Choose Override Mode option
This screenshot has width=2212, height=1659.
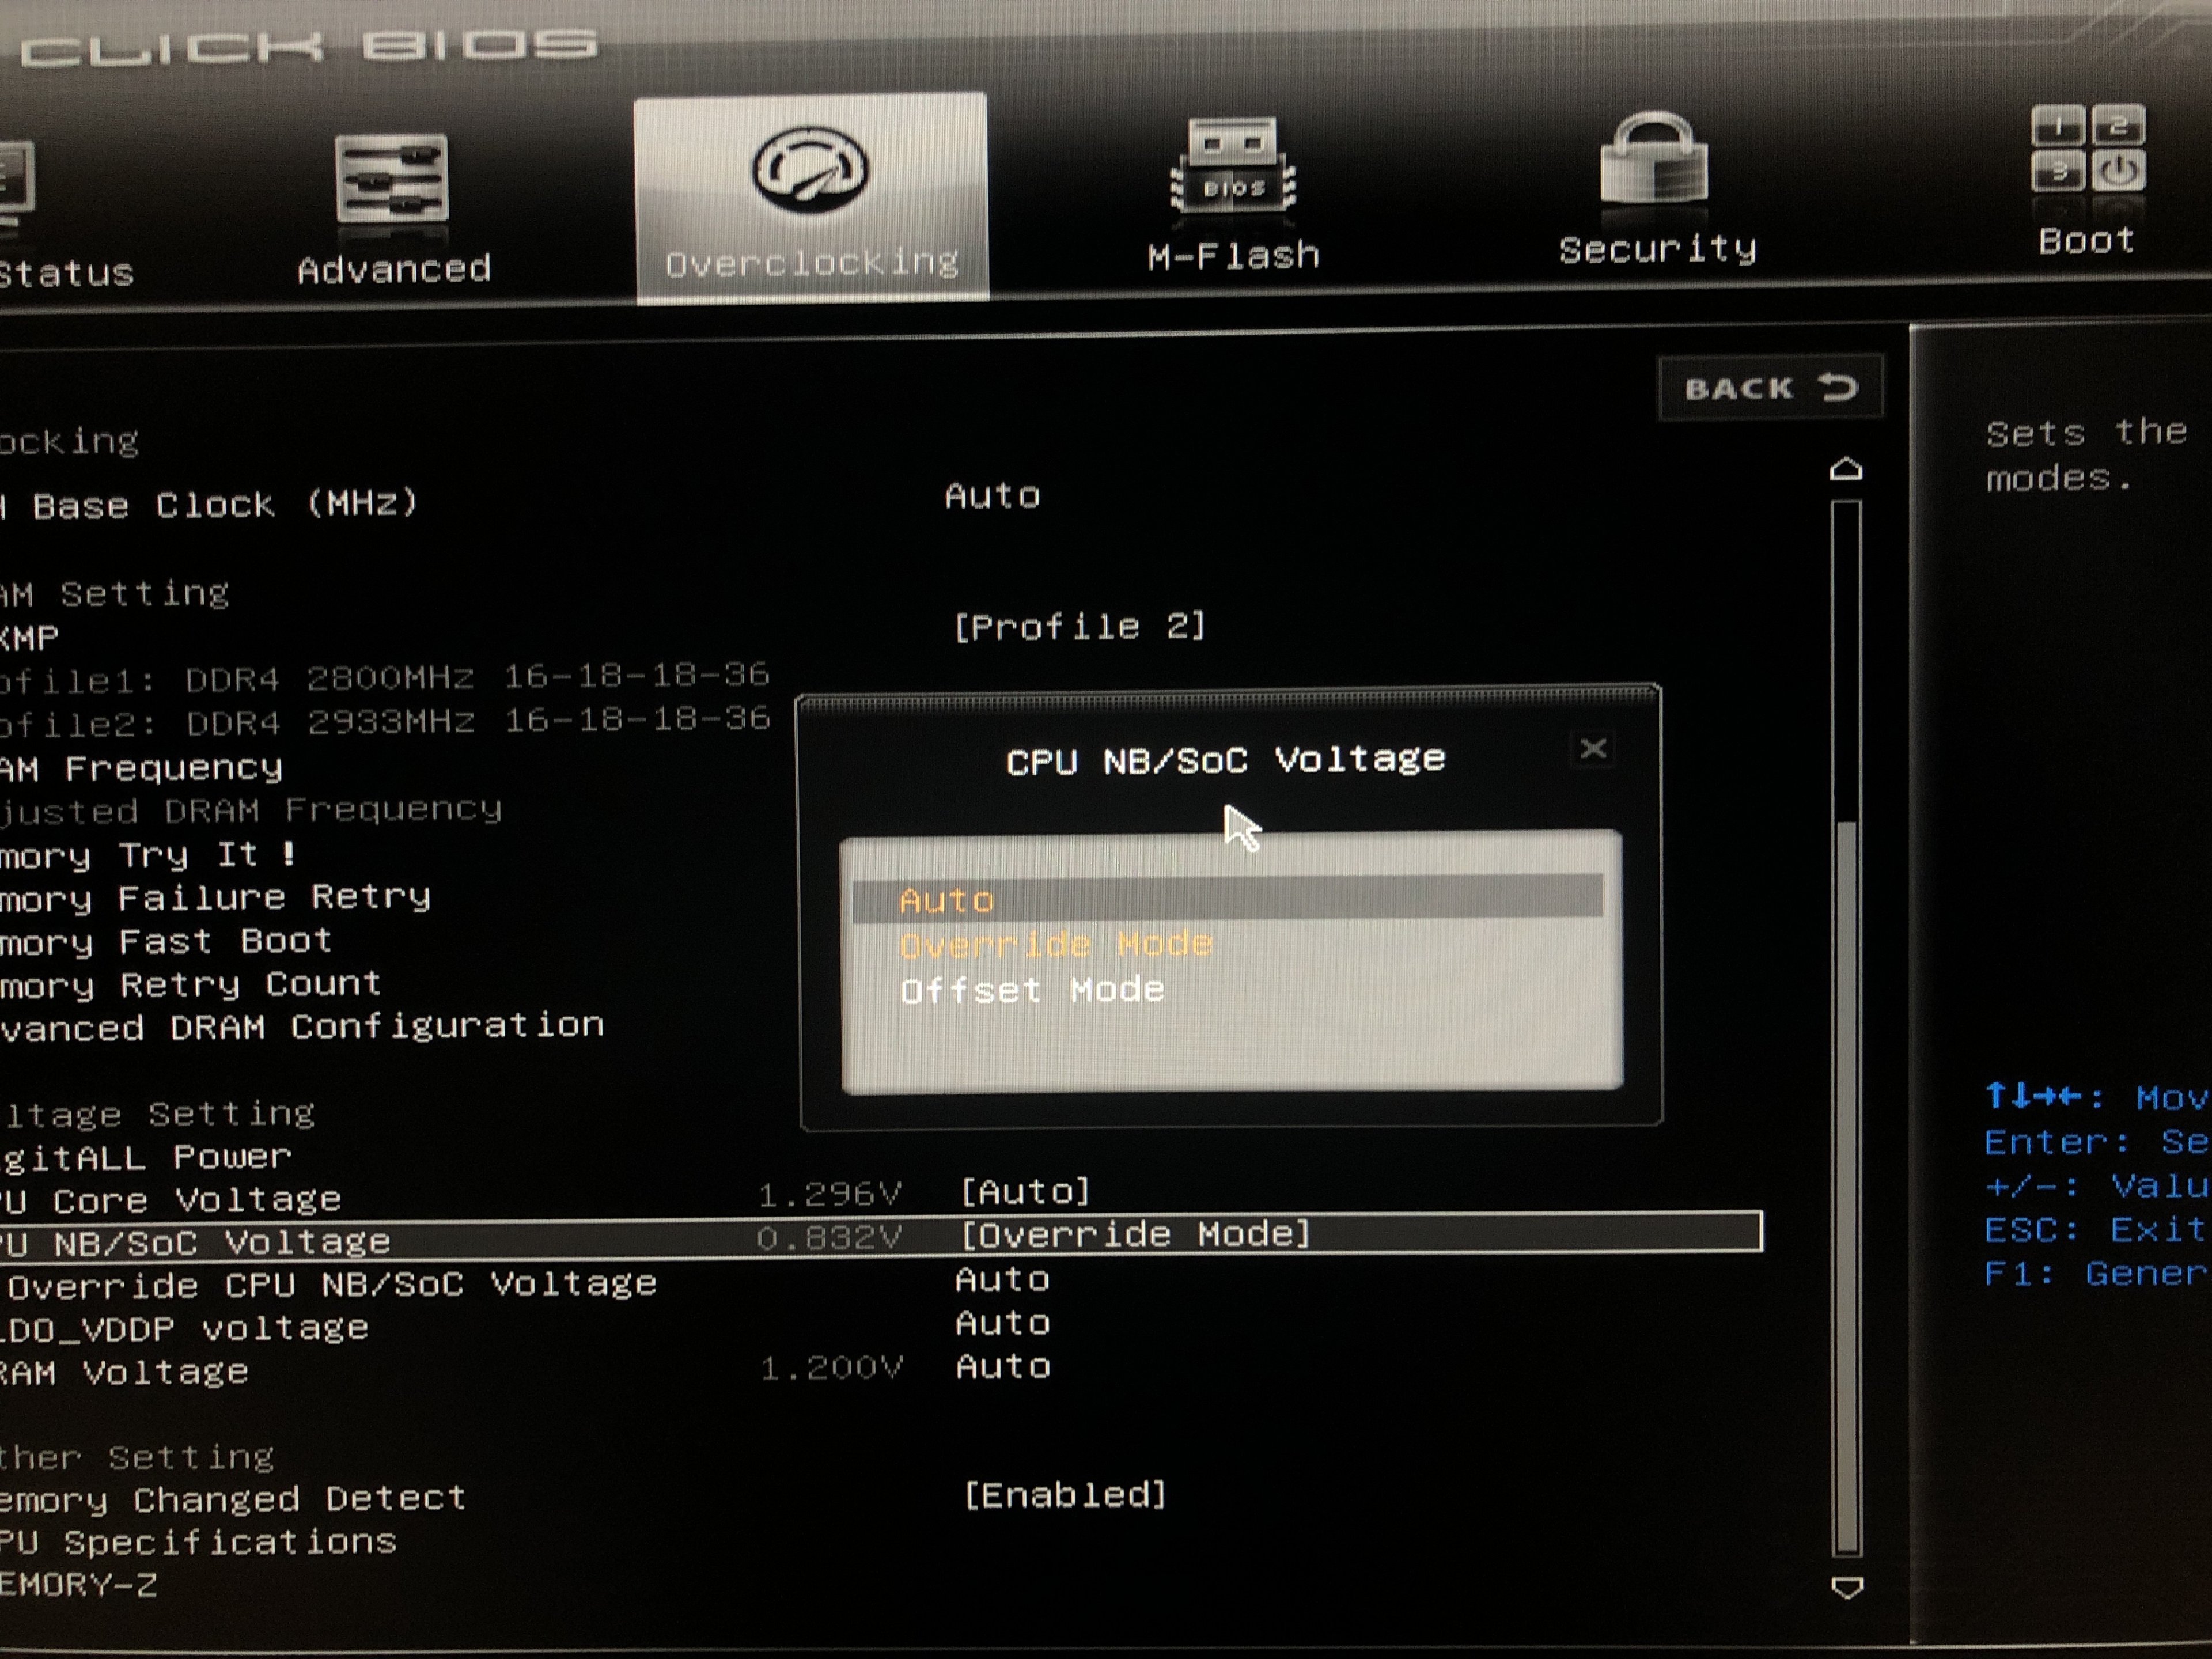click(1055, 945)
